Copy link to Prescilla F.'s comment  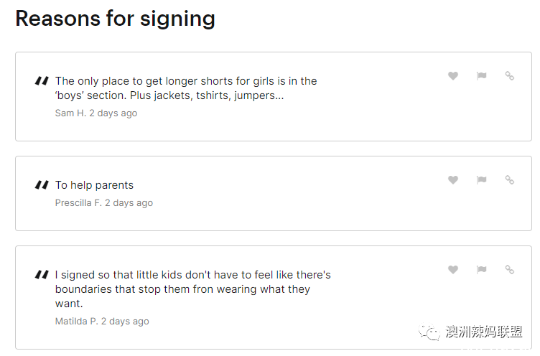pyautogui.click(x=510, y=179)
